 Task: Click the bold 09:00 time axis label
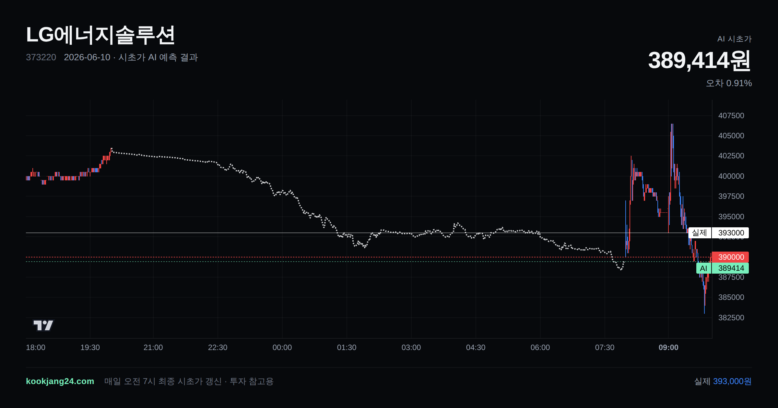[668, 347]
